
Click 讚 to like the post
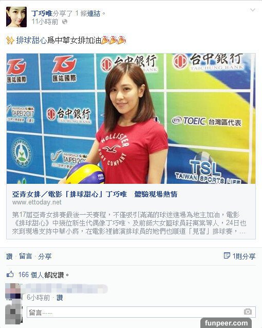[9, 256]
